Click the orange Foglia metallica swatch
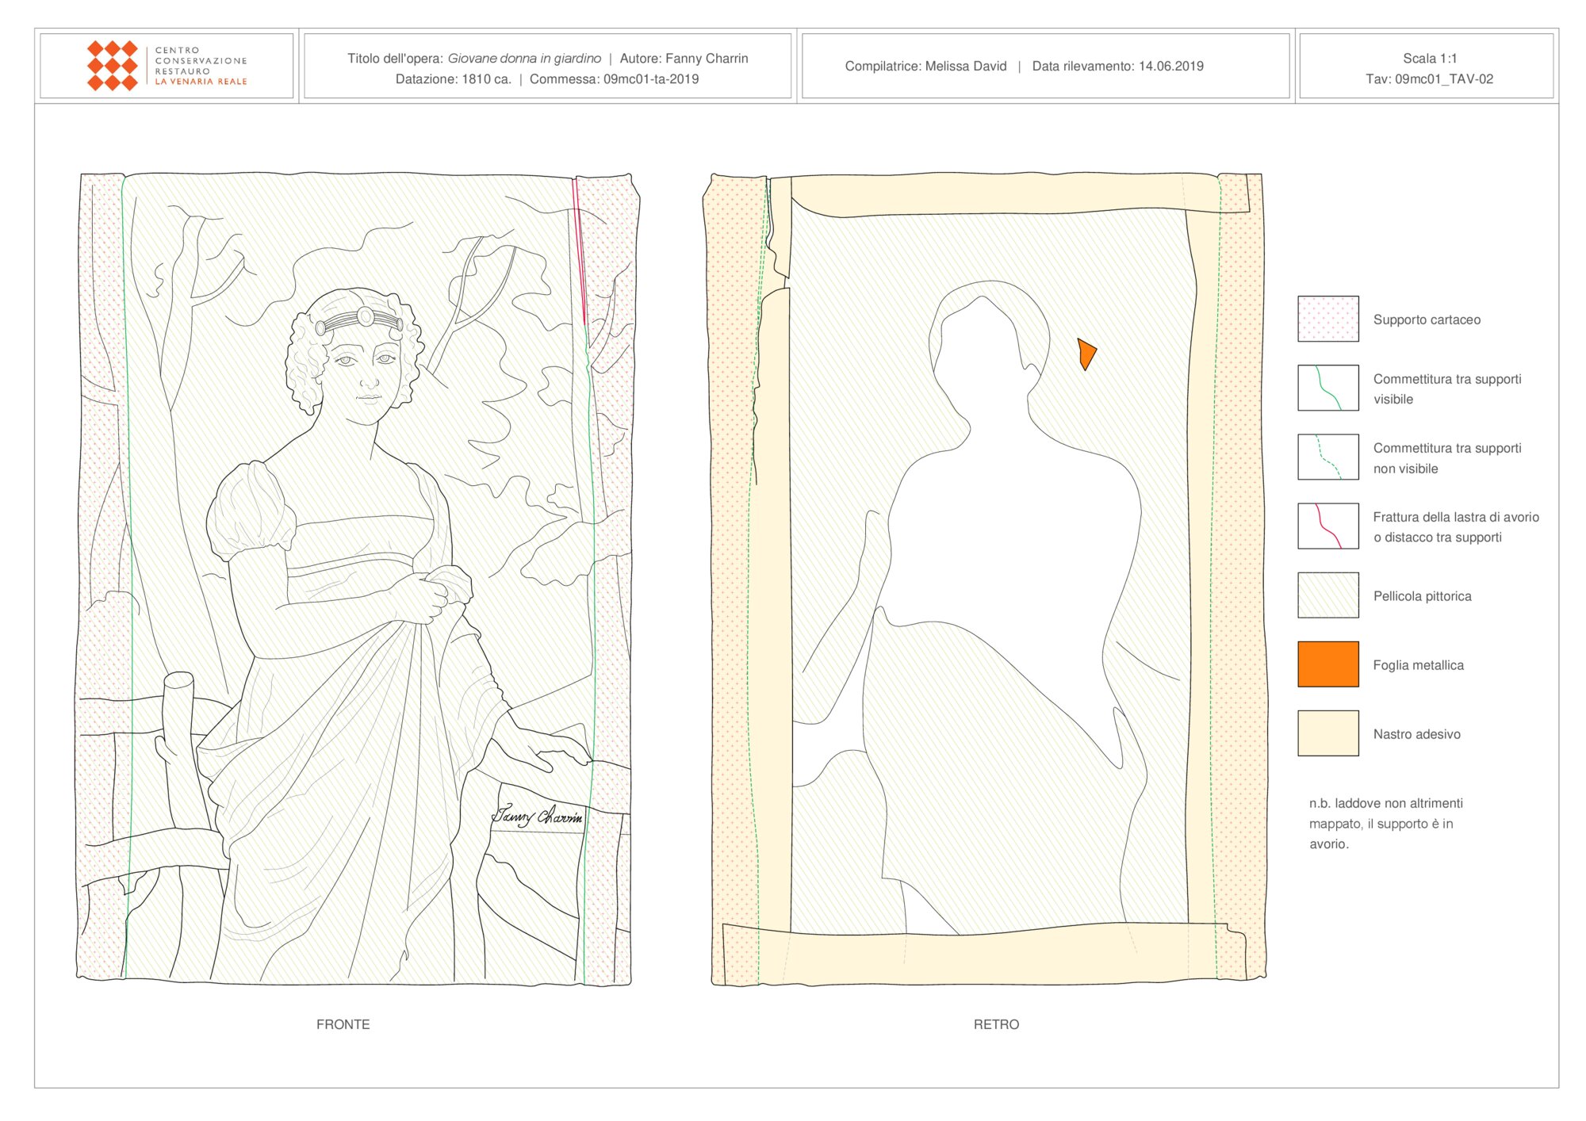 pyautogui.click(x=1327, y=664)
